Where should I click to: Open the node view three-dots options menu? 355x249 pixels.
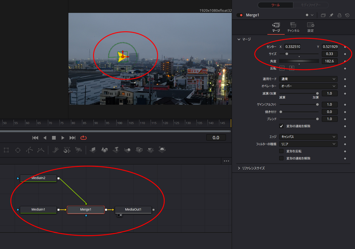(x=226, y=161)
